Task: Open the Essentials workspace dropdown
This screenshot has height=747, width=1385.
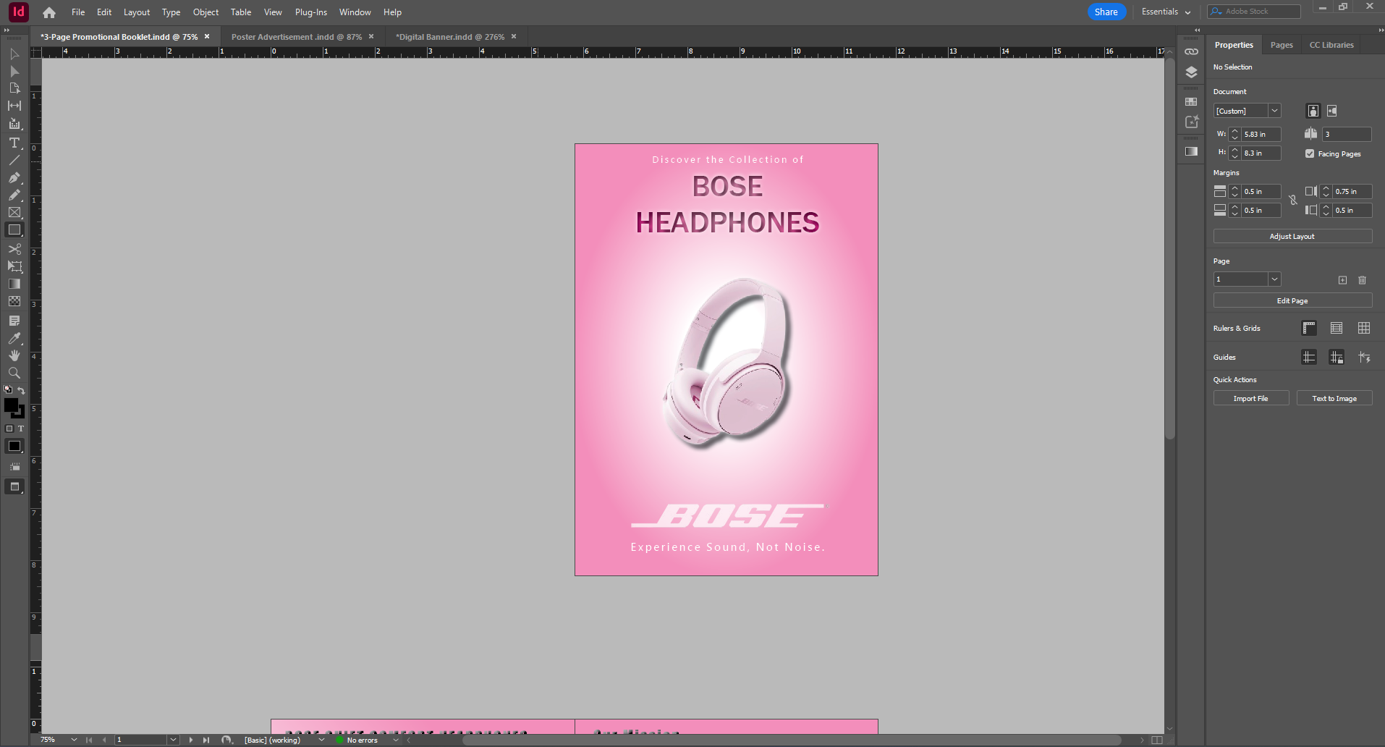Action: pos(1166,12)
